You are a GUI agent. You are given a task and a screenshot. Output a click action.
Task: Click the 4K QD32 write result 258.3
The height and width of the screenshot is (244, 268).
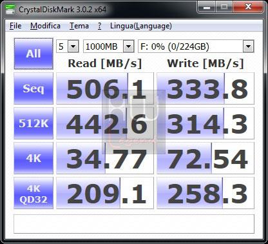tap(206, 193)
